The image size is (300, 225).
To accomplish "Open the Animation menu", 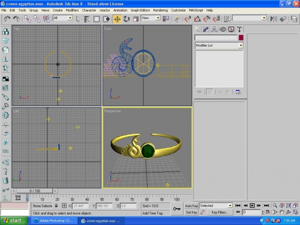I will click(120, 10).
